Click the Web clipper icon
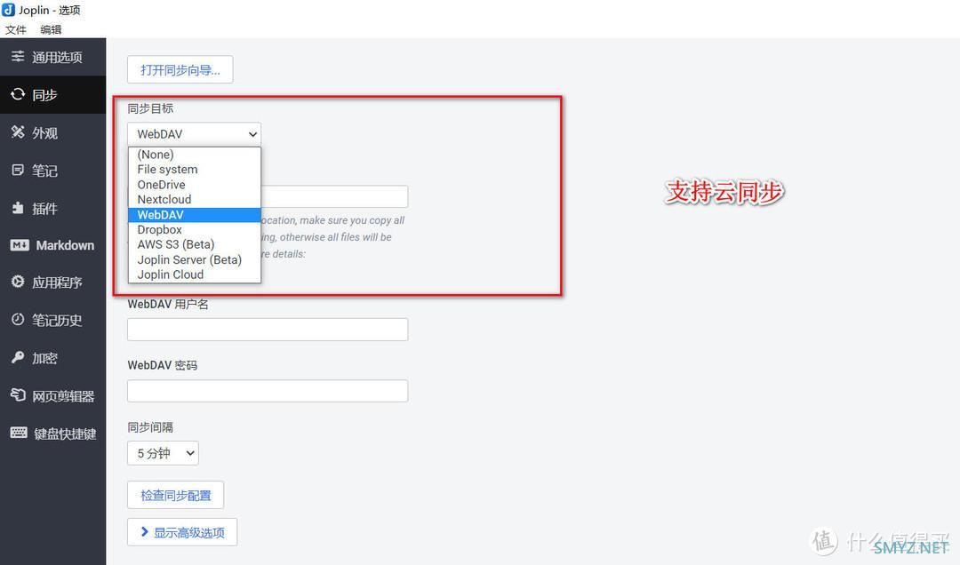960x565 pixels. click(18, 394)
